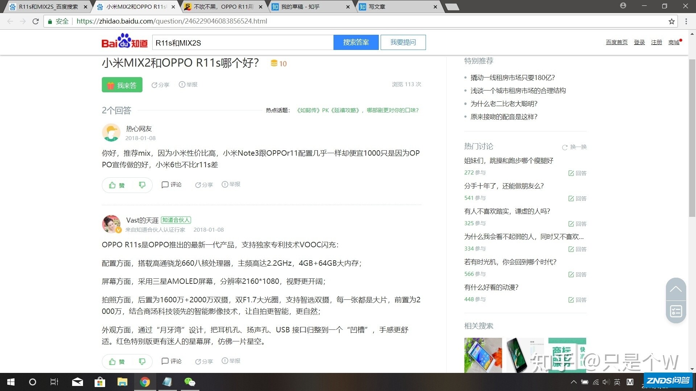Click the green 我来答 button
Image resolution: width=696 pixels, height=391 pixels.
pyautogui.click(x=122, y=85)
